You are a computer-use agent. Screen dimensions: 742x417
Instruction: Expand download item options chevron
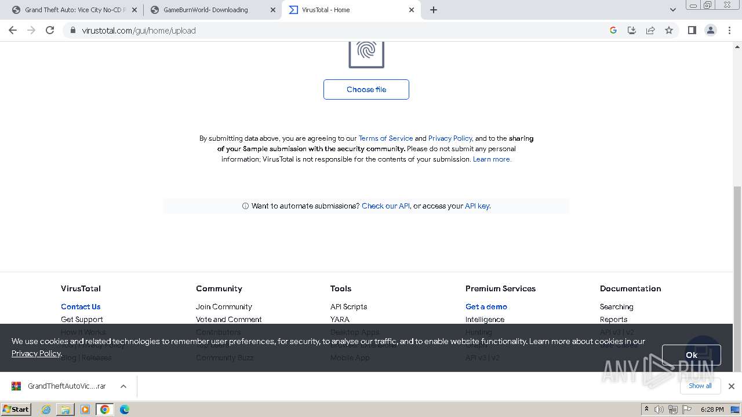click(123, 386)
